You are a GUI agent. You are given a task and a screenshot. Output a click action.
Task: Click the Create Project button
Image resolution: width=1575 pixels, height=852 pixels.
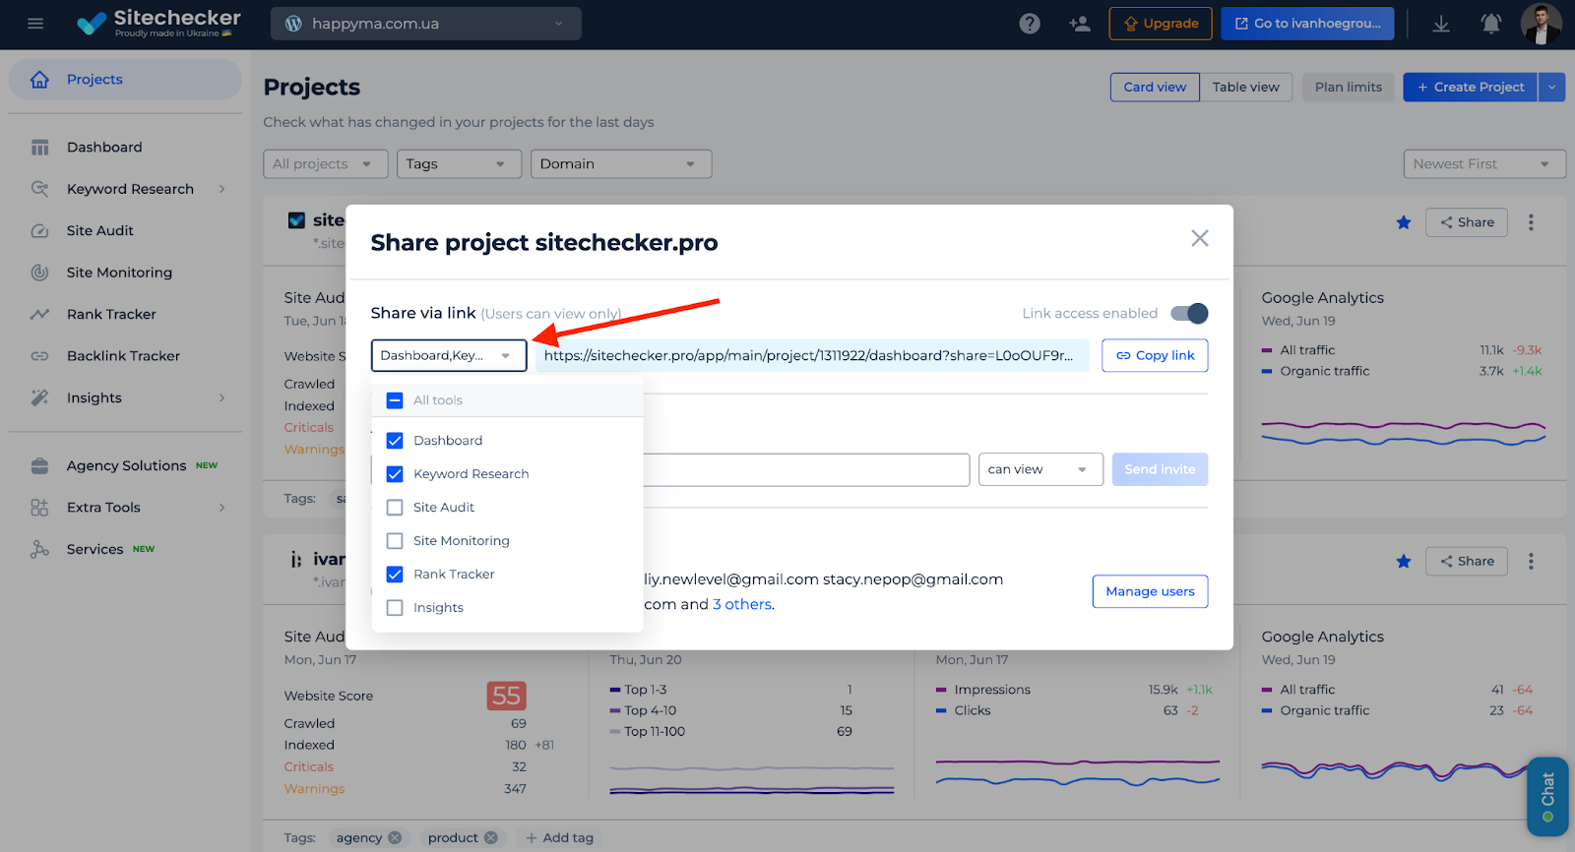click(1471, 88)
